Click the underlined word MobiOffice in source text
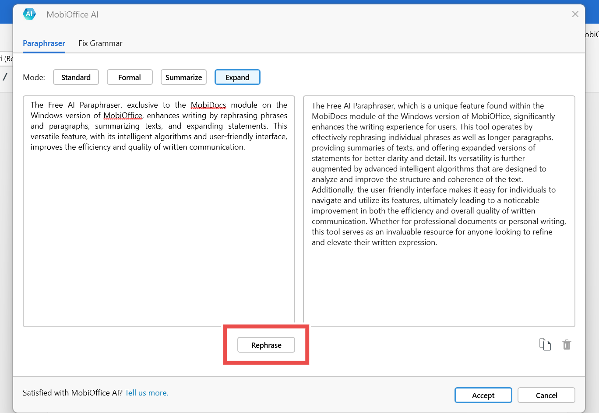Viewport: 599px width, 413px height. (x=123, y=115)
